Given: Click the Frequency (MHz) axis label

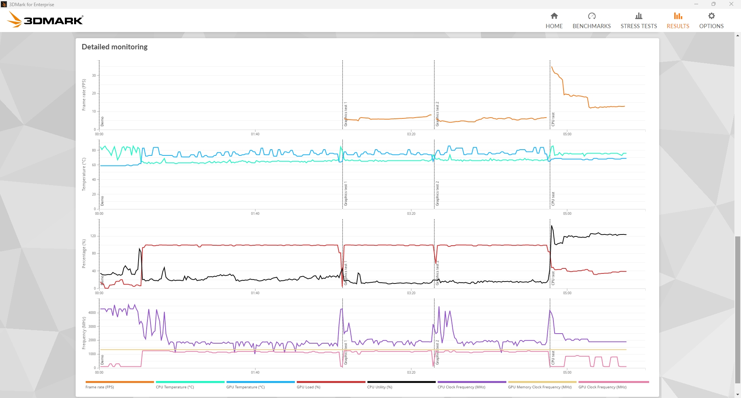Looking at the screenshot, I should point(84,333).
